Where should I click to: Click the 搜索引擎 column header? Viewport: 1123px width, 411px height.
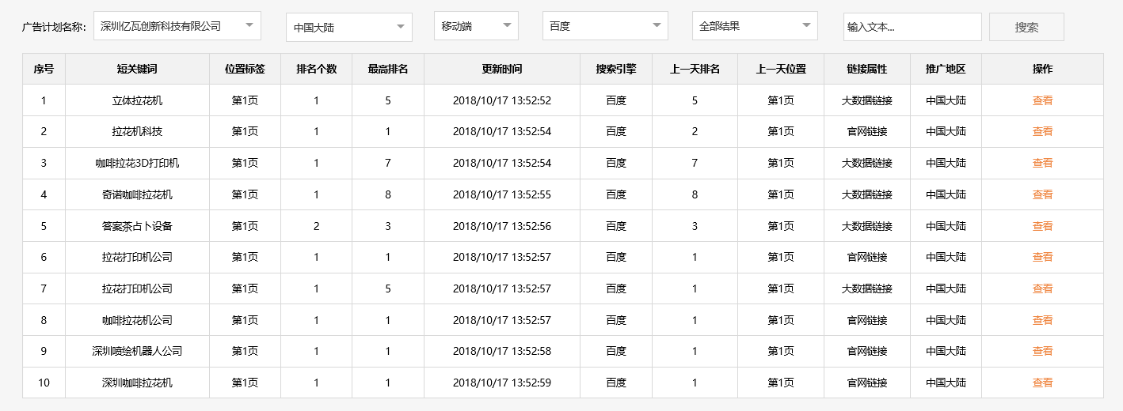pos(616,69)
